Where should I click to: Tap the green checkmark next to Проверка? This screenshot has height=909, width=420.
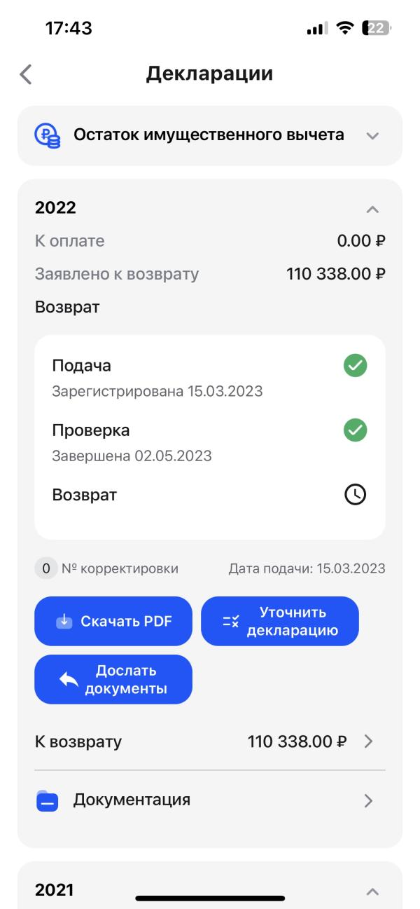tap(356, 430)
